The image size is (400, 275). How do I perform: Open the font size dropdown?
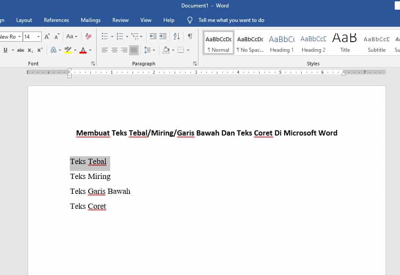38,36
